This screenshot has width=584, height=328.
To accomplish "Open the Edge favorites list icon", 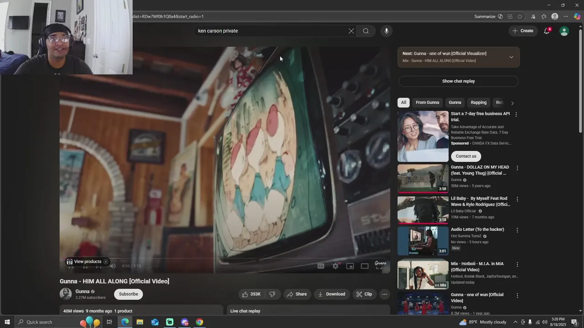I will (544, 16).
